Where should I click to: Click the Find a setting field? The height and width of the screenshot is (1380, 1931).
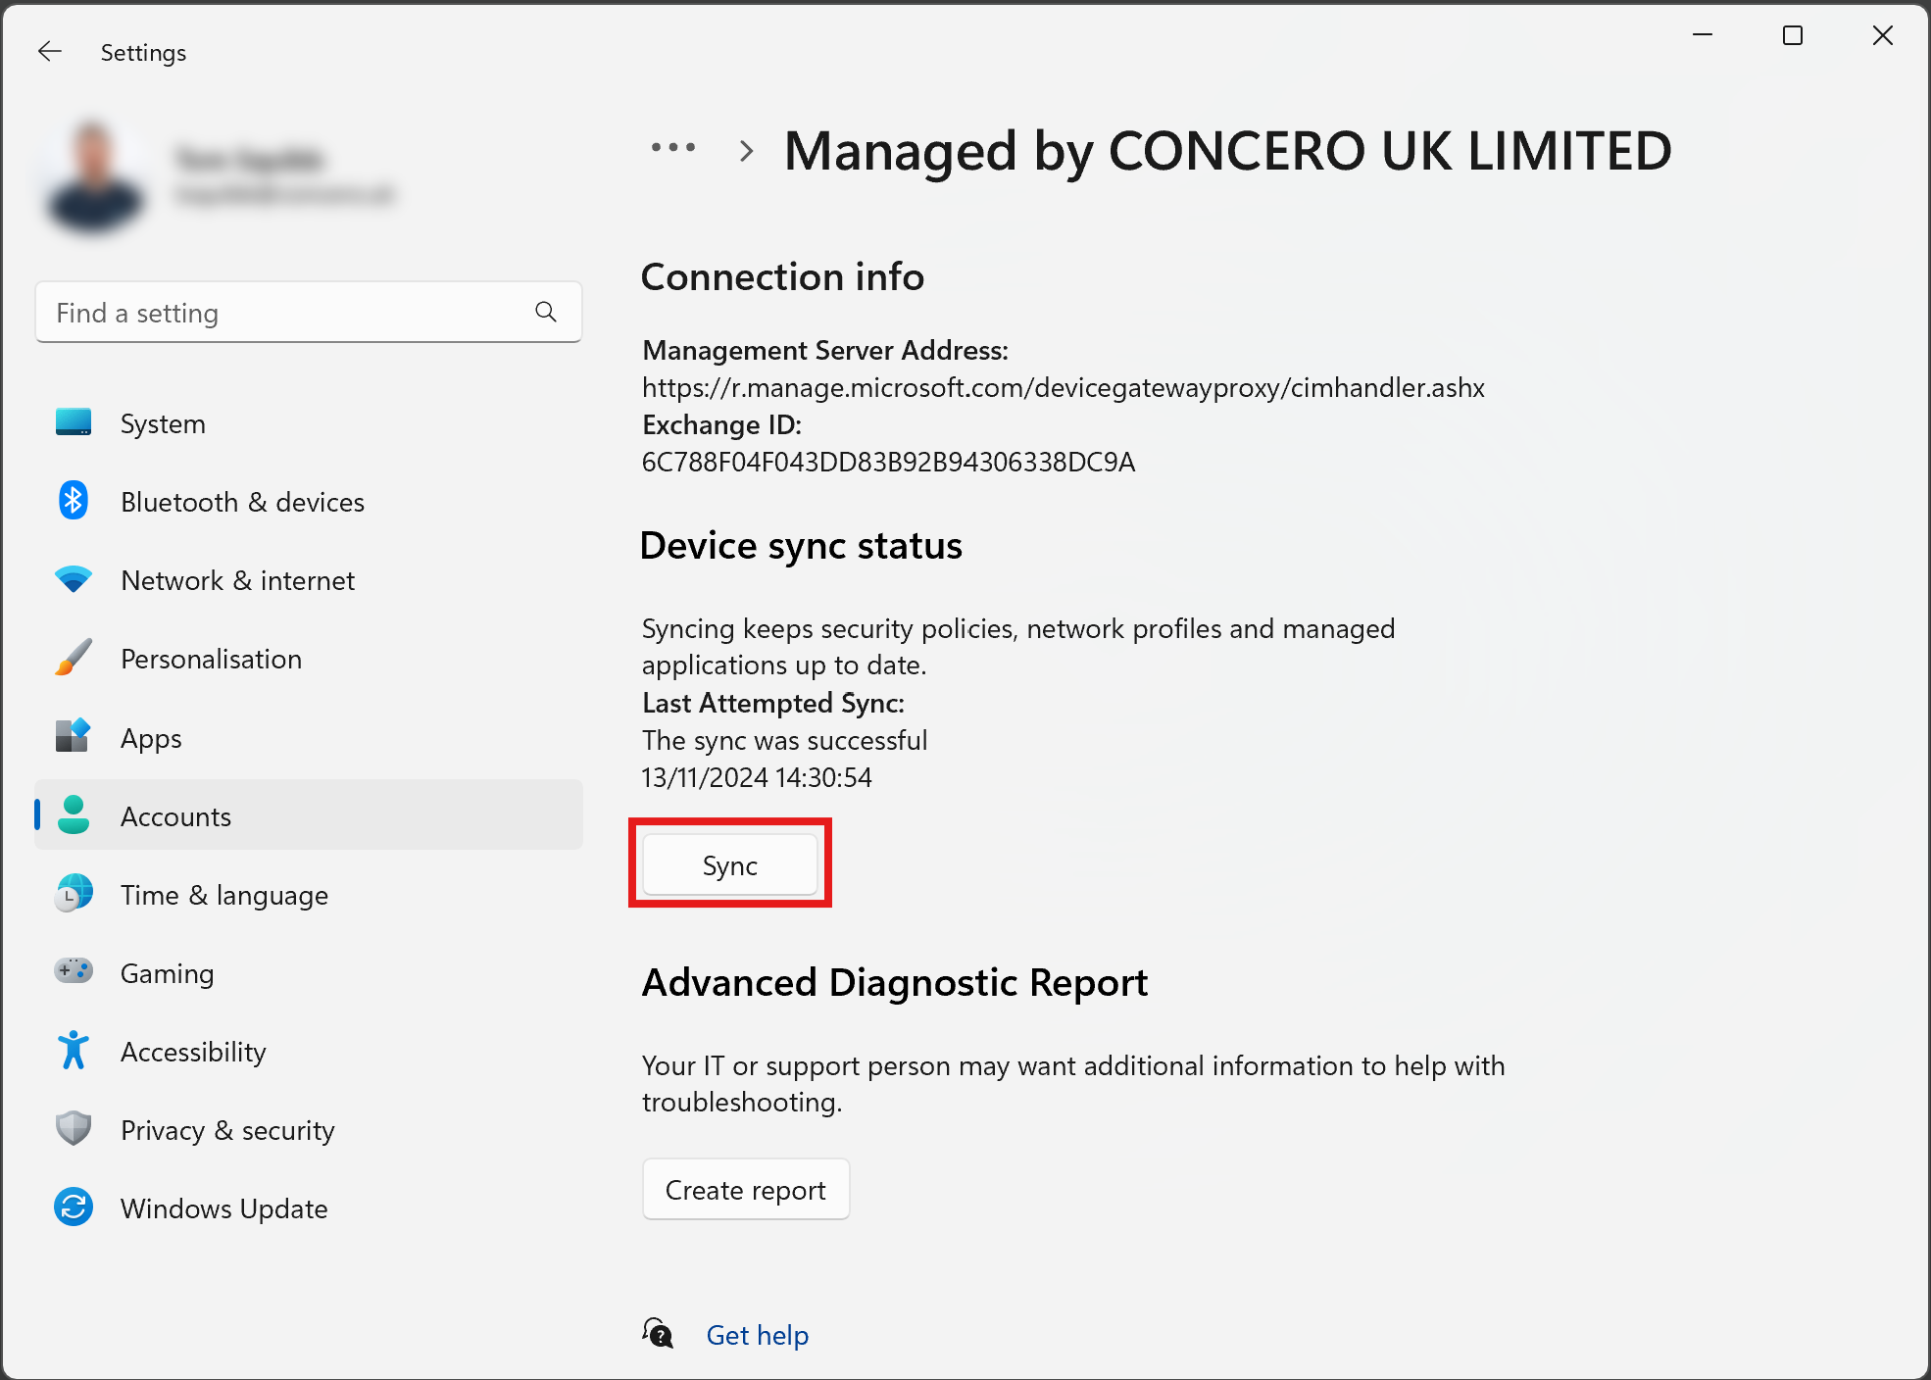point(284,313)
